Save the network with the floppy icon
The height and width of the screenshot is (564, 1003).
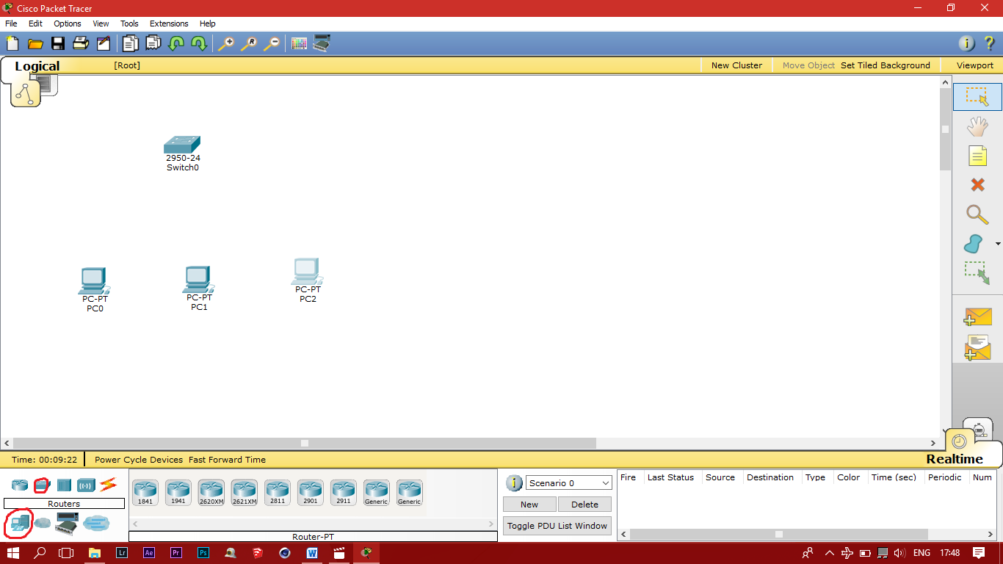pyautogui.click(x=57, y=43)
